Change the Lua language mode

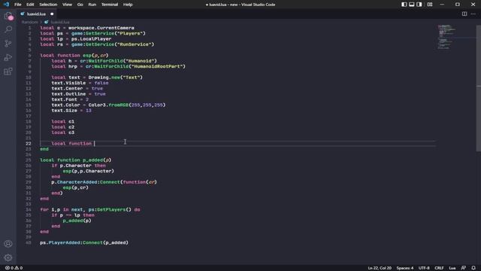pos(452,268)
